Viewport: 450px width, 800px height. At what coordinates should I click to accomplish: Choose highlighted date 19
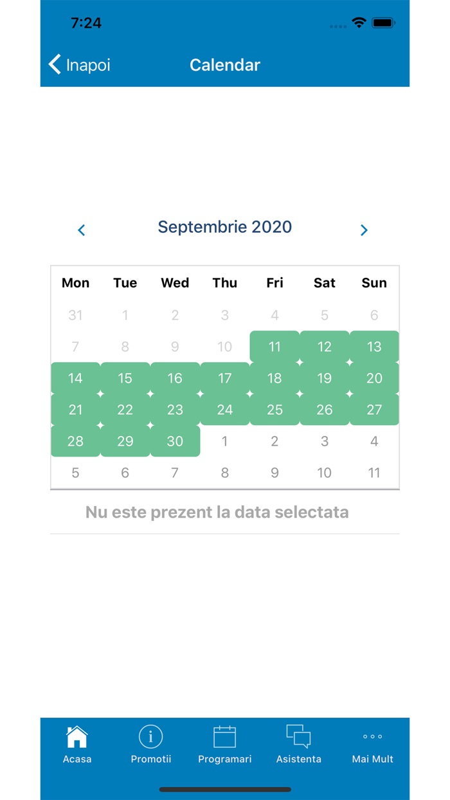click(x=325, y=378)
